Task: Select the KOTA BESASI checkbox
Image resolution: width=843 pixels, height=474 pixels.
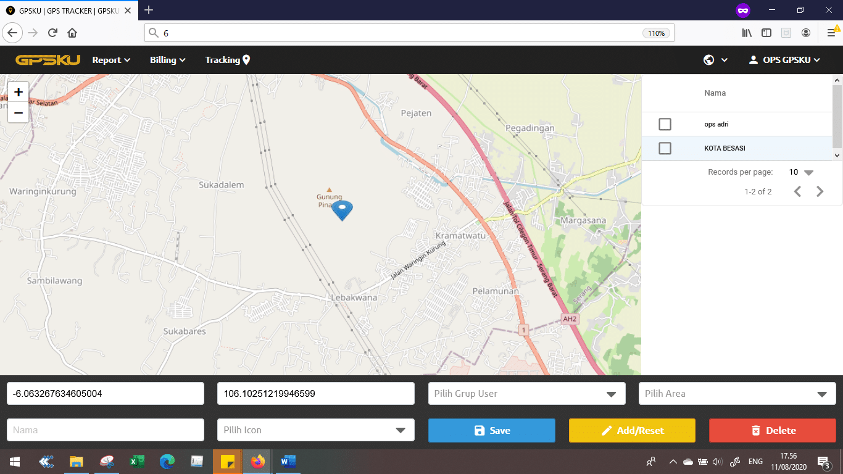Action: [x=665, y=148]
